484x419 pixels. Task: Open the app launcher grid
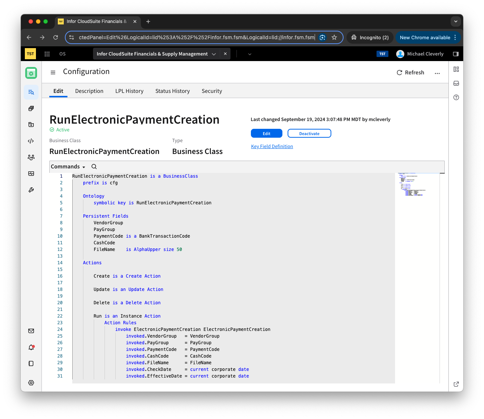tap(47, 54)
